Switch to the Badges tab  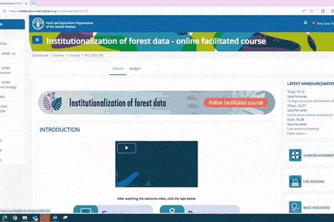135,68
